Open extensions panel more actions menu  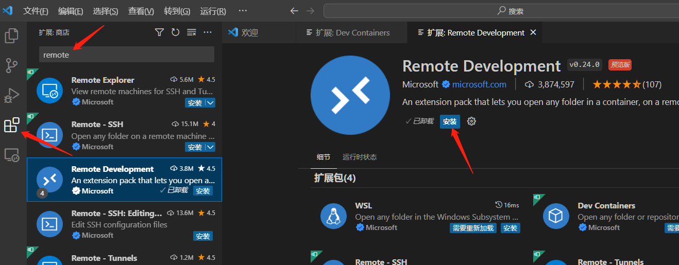[208, 32]
